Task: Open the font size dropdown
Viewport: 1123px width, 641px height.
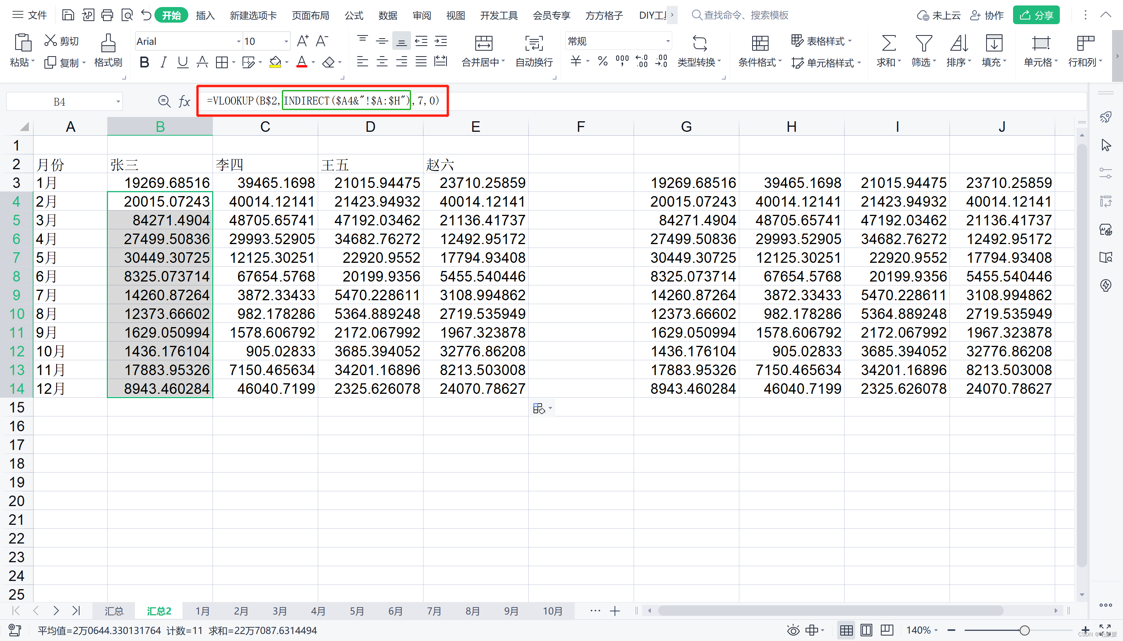Action: coord(286,41)
